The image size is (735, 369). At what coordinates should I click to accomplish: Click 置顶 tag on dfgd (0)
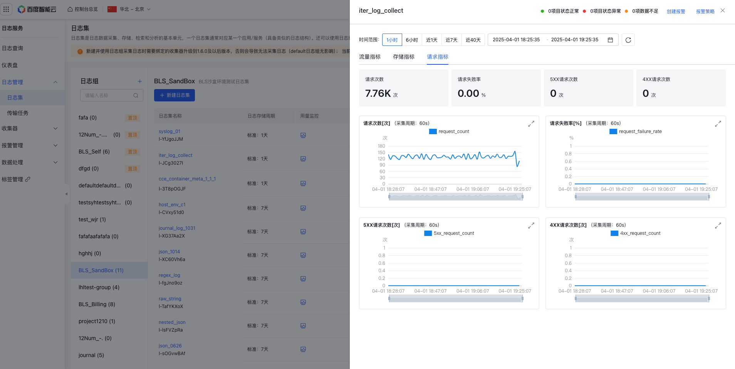pyautogui.click(x=133, y=169)
